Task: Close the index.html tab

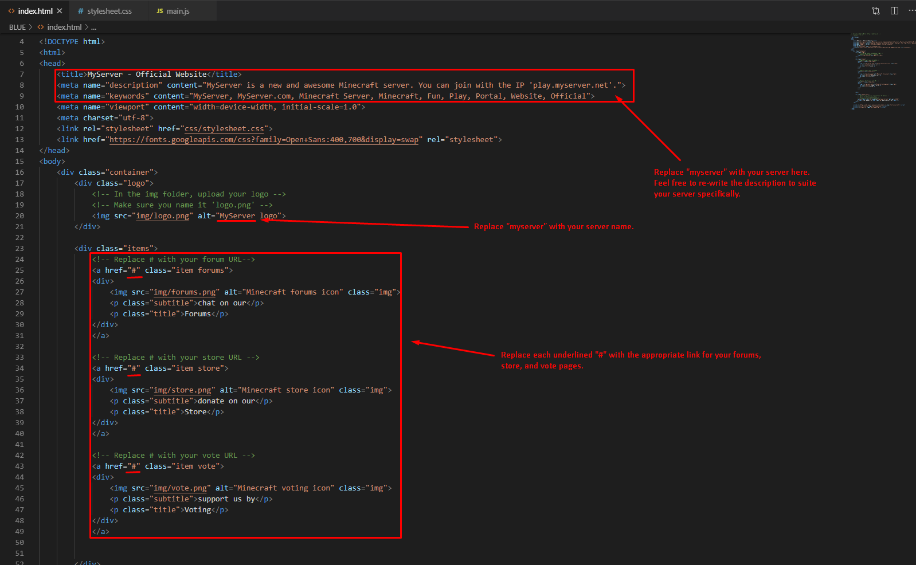Action: click(60, 11)
